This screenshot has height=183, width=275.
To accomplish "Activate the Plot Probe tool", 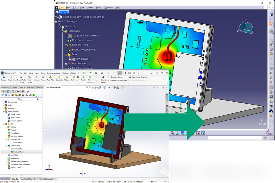I will tap(90, 80).
